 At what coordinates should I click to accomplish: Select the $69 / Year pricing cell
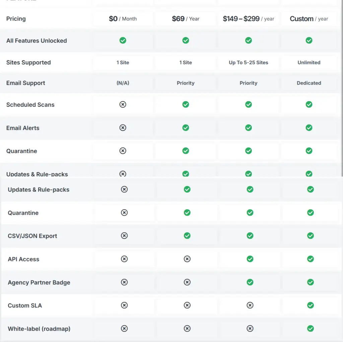186,19
